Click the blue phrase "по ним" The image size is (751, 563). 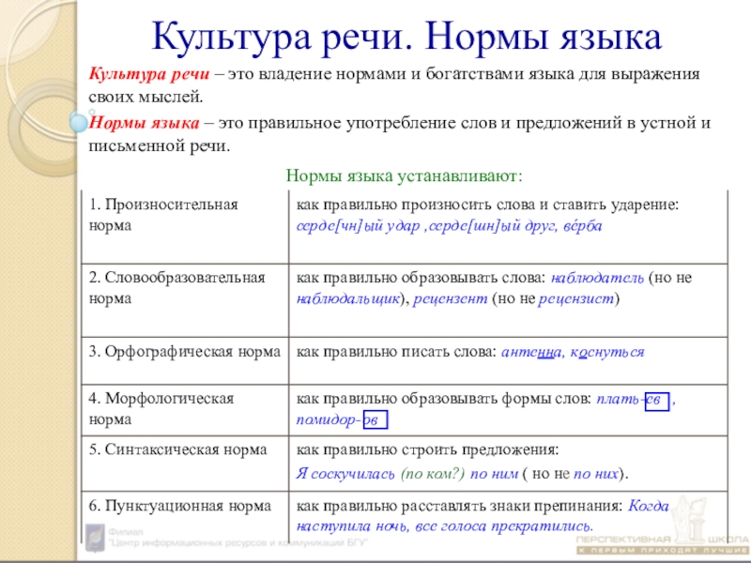click(494, 474)
